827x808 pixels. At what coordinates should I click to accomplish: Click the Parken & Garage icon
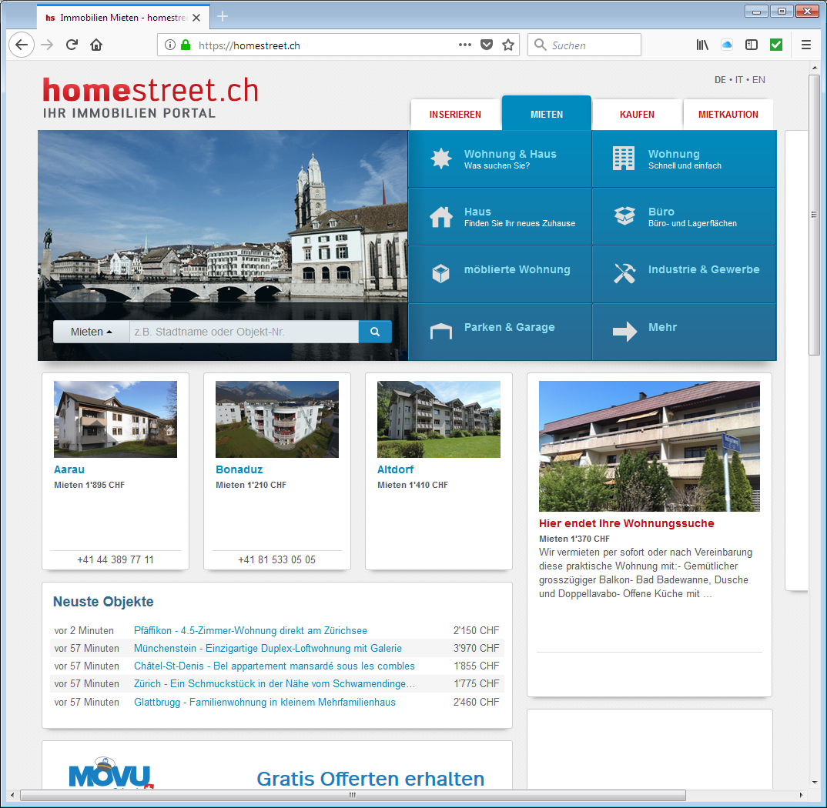[x=440, y=332]
